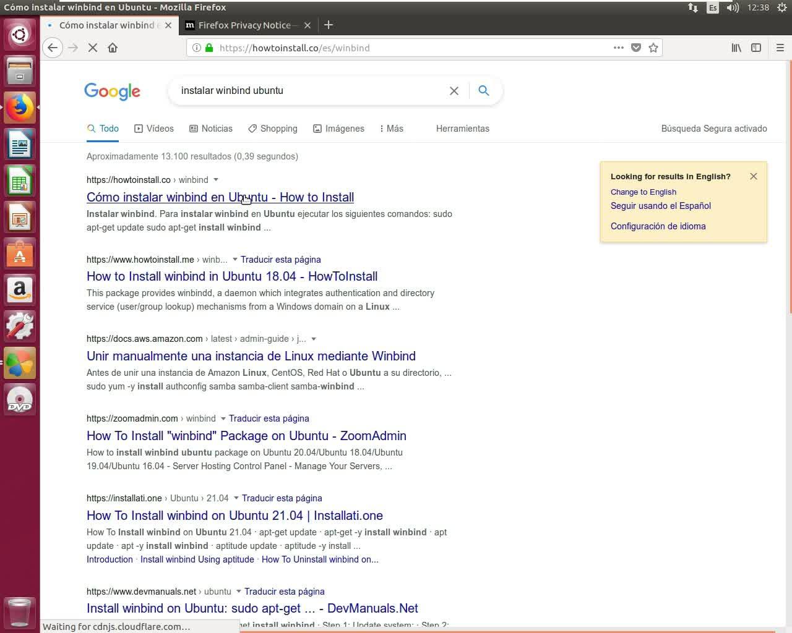Viewport: 792px width, 633px height.
Task: Open the DVD disc icon in dock
Action: pyautogui.click(x=20, y=399)
